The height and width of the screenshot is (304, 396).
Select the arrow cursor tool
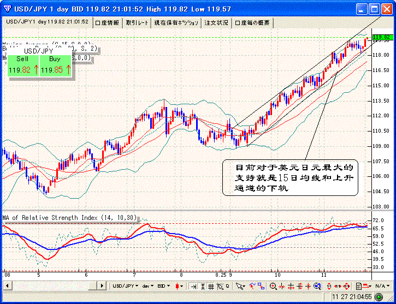pyautogui.click(x=239, y=287)
